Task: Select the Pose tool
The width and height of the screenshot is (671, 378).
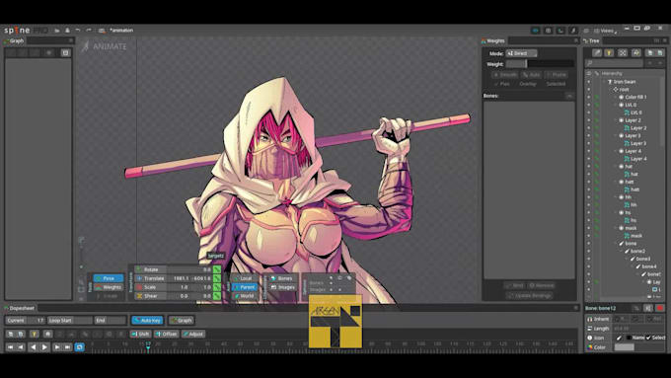Action: 109,278
